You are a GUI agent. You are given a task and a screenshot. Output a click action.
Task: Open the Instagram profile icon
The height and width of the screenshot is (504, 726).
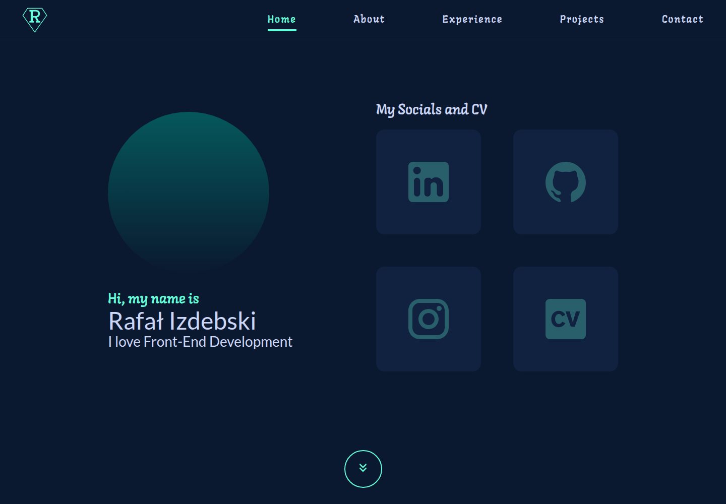[429, 319]
